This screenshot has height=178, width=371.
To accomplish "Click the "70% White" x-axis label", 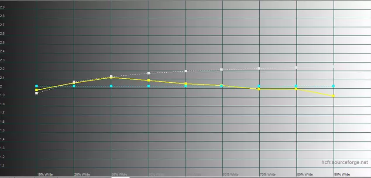I will (268, 174).
